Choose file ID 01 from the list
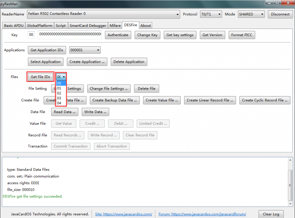The height and width of the screenshot is (218, 295). click(61, 88)
